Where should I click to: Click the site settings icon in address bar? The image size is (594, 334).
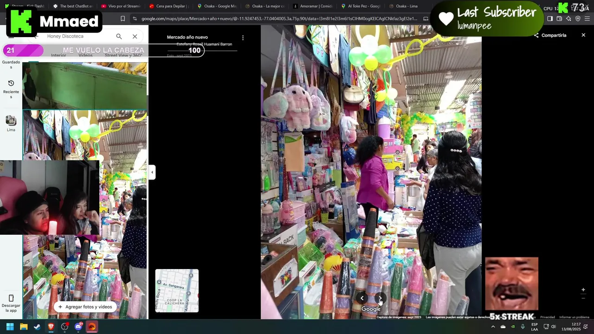[x=135, y=19]
